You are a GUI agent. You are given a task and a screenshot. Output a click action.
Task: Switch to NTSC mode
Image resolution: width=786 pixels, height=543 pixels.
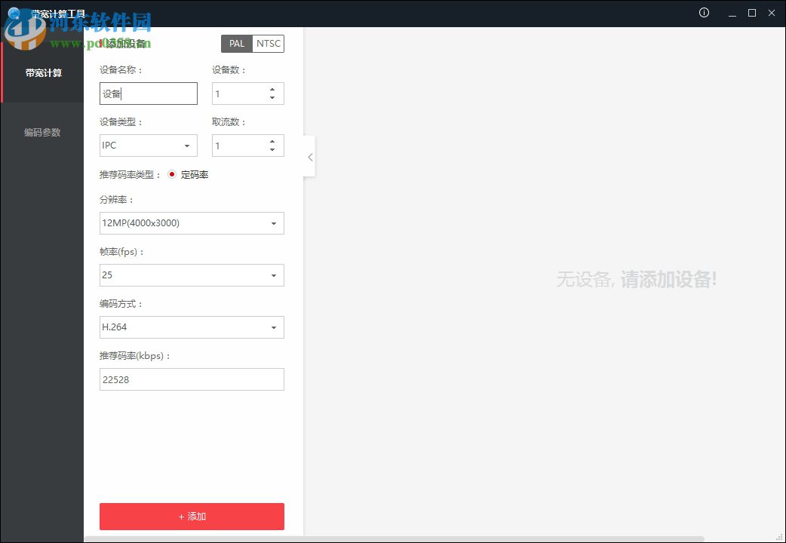(x=268, y=43)
